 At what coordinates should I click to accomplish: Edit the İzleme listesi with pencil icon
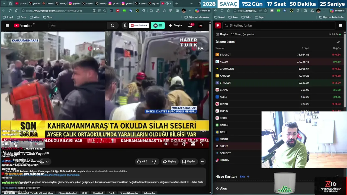coord(338,42)
